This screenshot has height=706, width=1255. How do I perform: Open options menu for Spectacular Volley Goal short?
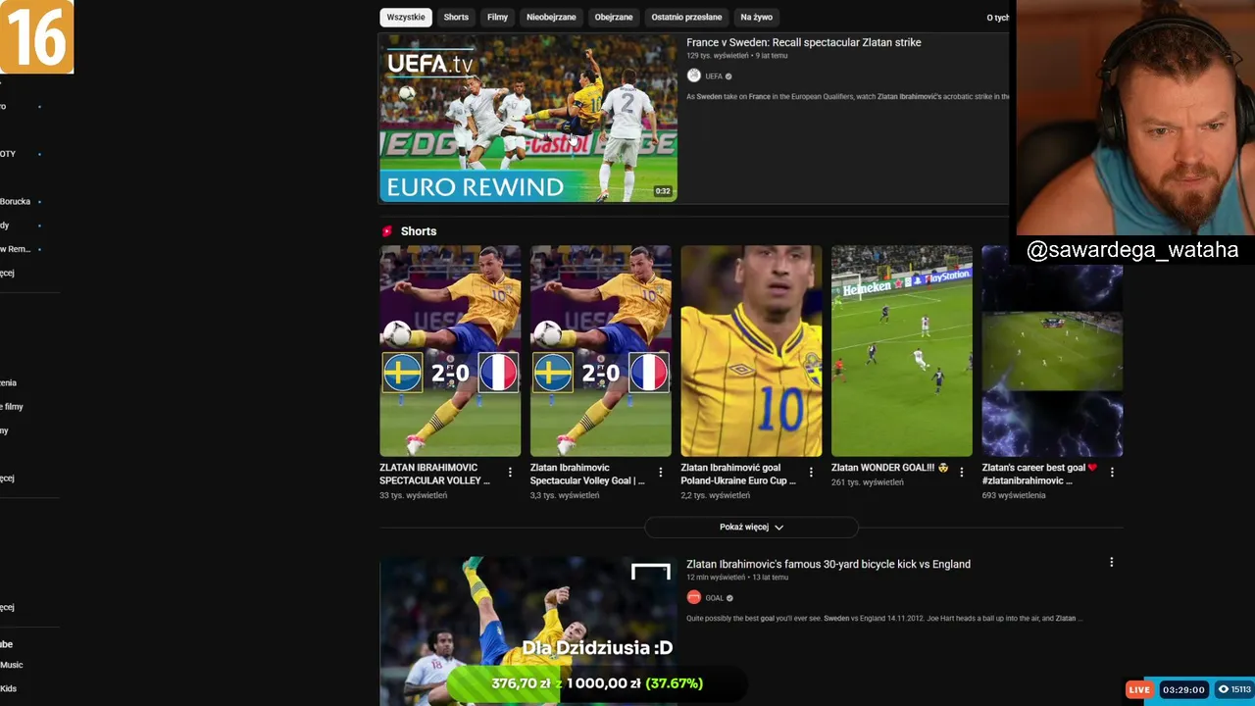[x=660, y=473]
